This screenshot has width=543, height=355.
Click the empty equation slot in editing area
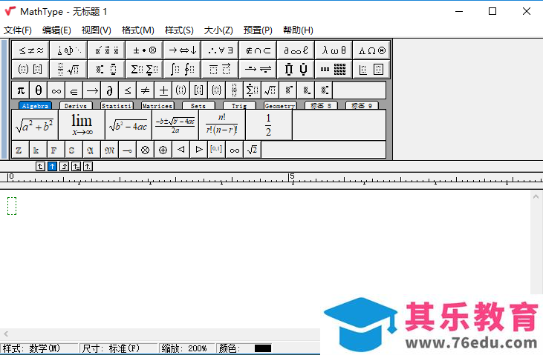click(12, 206)
